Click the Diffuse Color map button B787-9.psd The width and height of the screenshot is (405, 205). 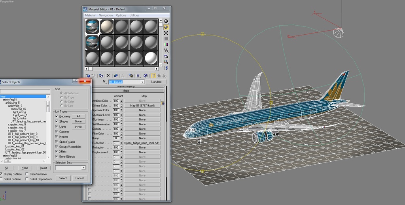pyautogui.click(x=142, y=106)
